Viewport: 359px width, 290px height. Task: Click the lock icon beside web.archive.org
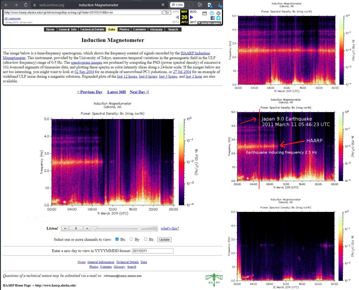click(x=35, y=5)
